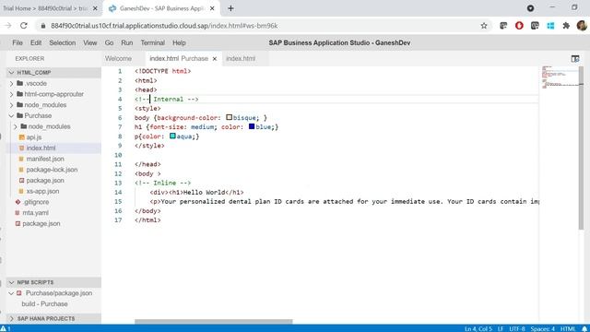590x332 pixels.
Task: Click the mta.yaml file icon
Action: [18, 213]
